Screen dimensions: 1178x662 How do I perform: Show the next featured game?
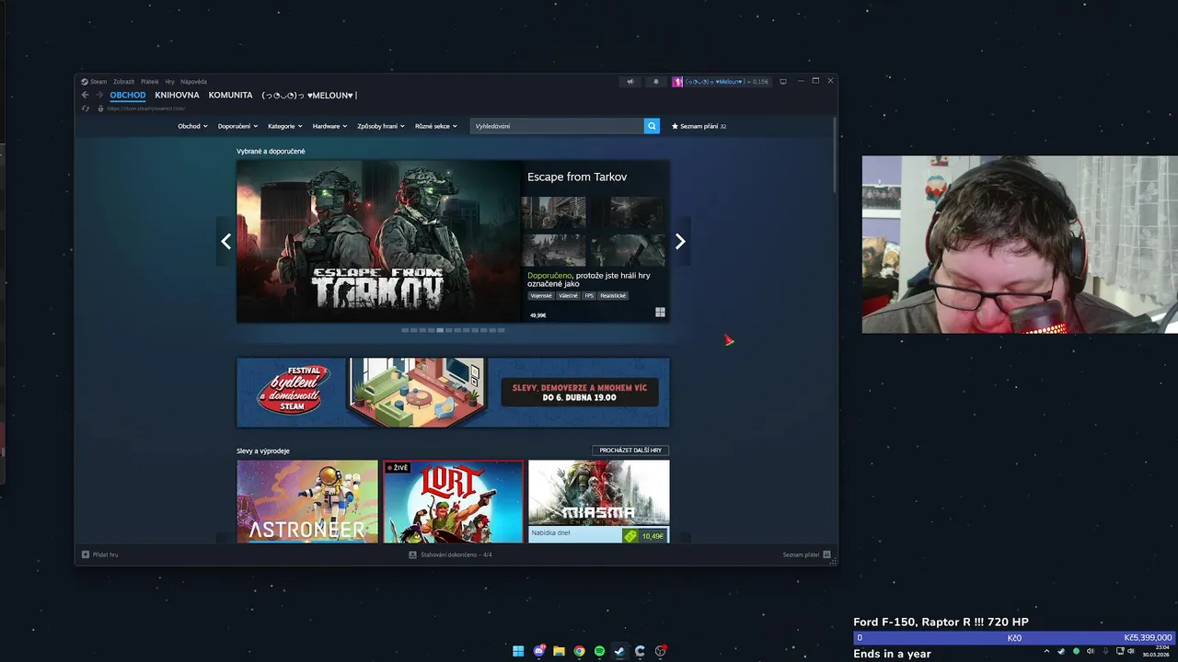(x=680, y=241)
